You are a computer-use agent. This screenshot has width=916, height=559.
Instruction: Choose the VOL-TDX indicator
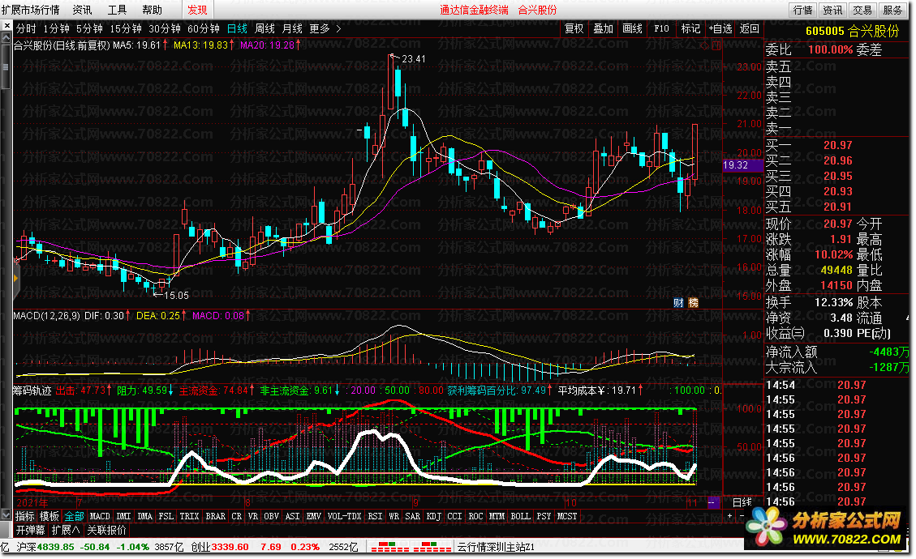[x=344, y=516]
